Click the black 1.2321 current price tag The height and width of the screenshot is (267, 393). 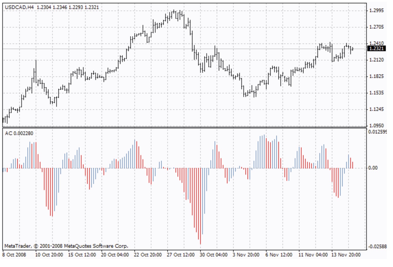click(377, 49)
